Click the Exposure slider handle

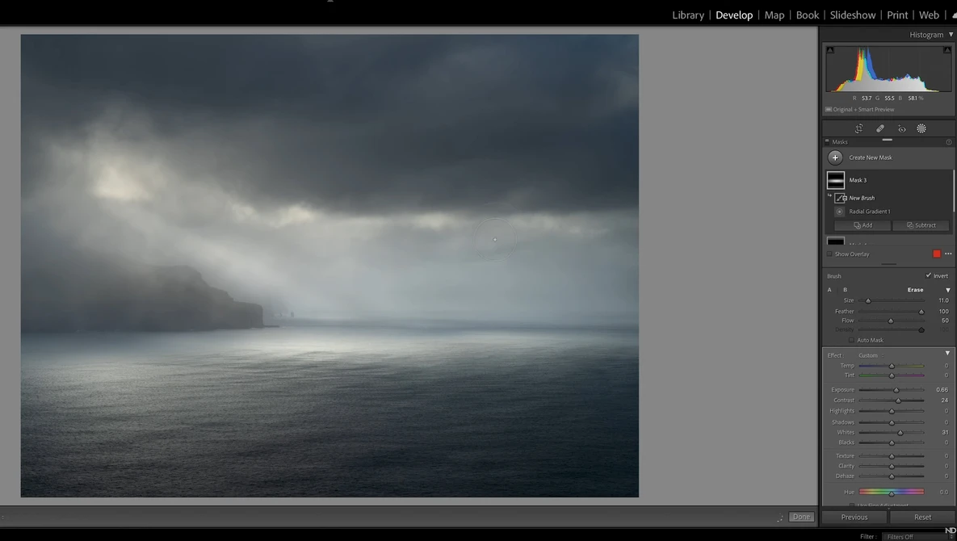[896, 390]
